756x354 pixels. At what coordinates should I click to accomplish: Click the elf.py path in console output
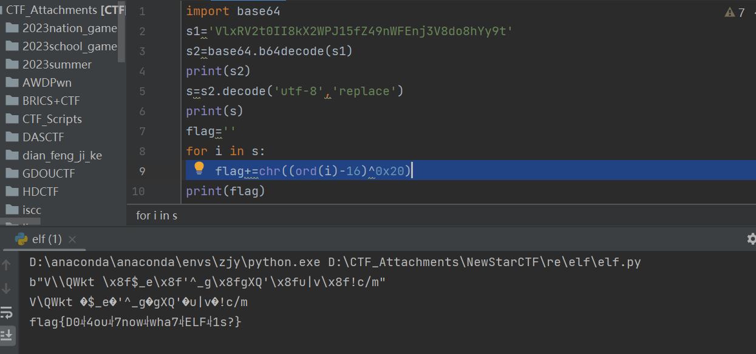click(x=485, y=262)
